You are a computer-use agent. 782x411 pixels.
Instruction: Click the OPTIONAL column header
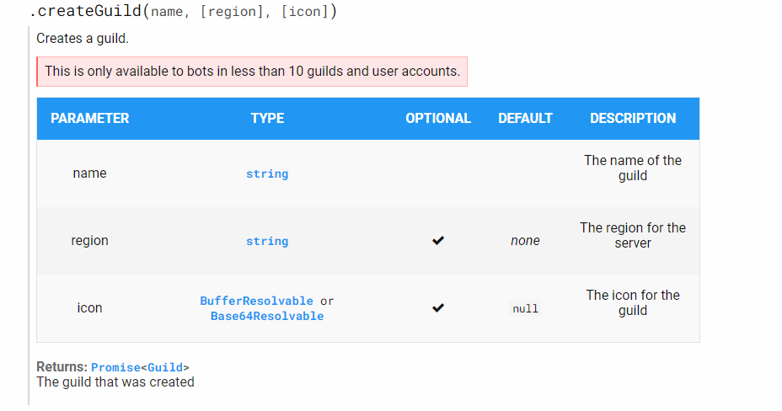pyautogui.click(x=438, y=118)
